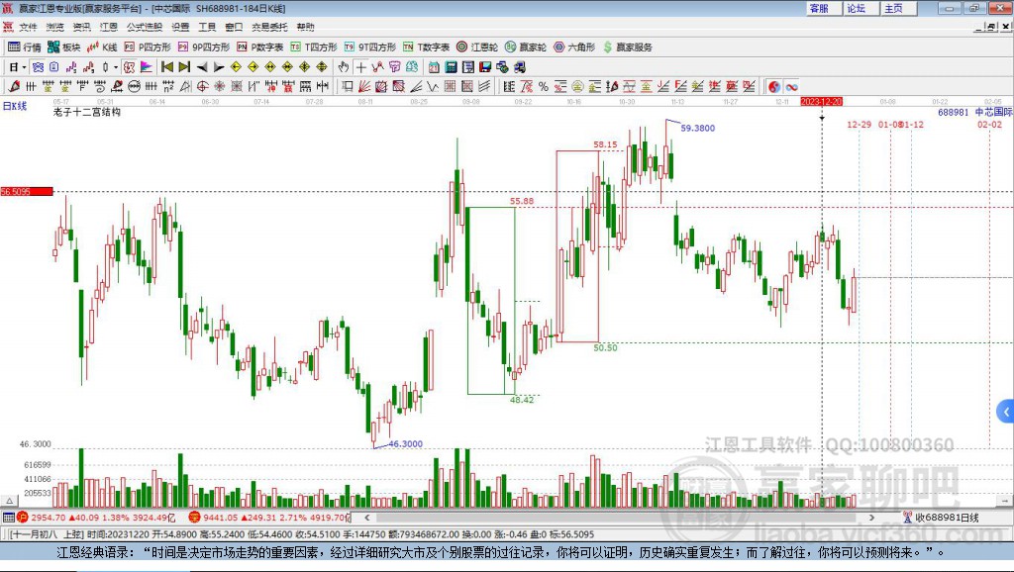1014x572 pixels.
Task: Open the 行情 market quotes view
Action: [x=24, y=47]
